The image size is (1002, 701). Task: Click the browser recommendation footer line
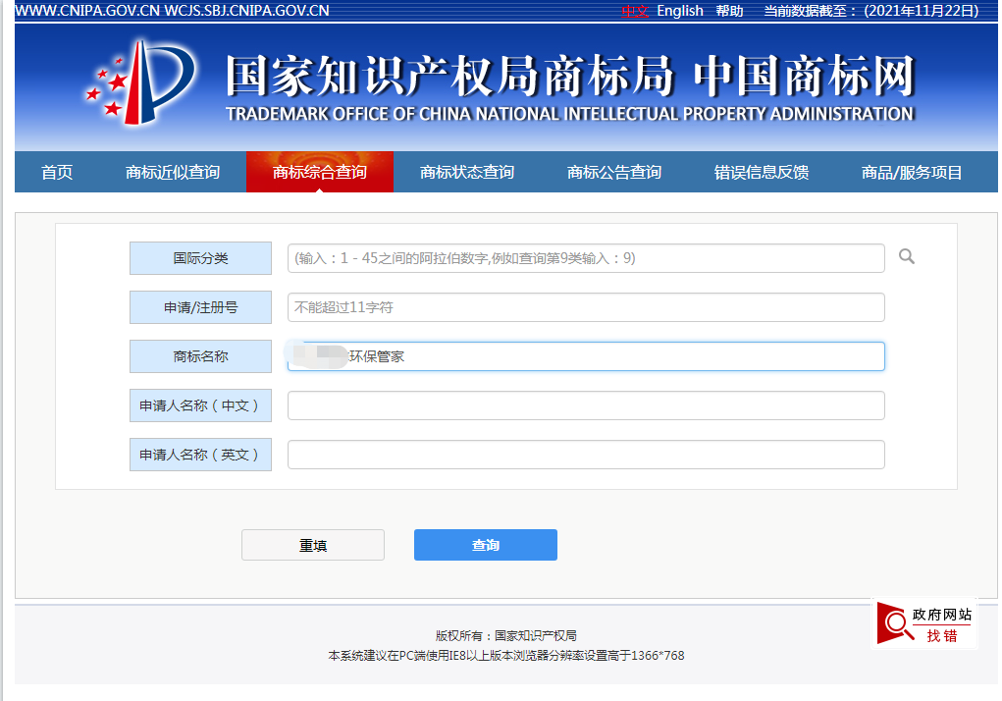506,656
